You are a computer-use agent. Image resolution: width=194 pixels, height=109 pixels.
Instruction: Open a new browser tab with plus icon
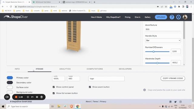pyautogui.click(x=94, y=2)
